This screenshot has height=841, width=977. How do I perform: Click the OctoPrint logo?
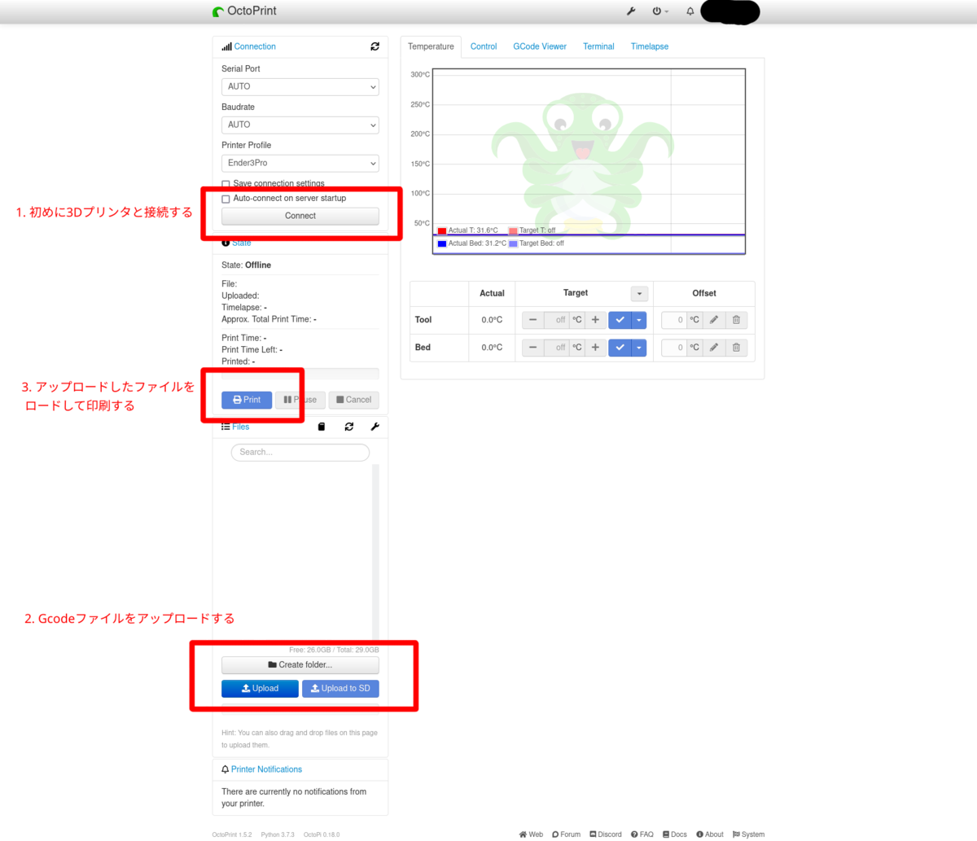244,11
